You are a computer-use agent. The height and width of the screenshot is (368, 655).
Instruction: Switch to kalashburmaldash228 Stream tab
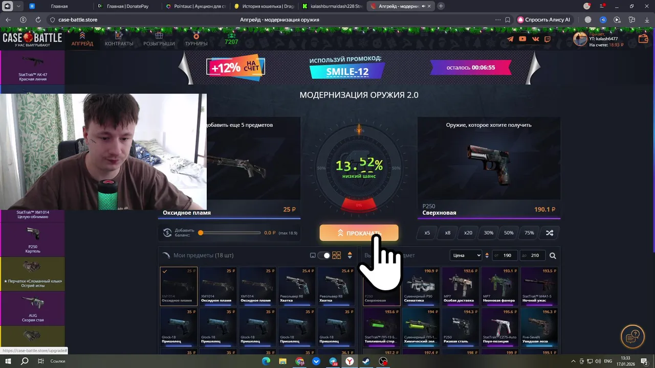(332, 6)
